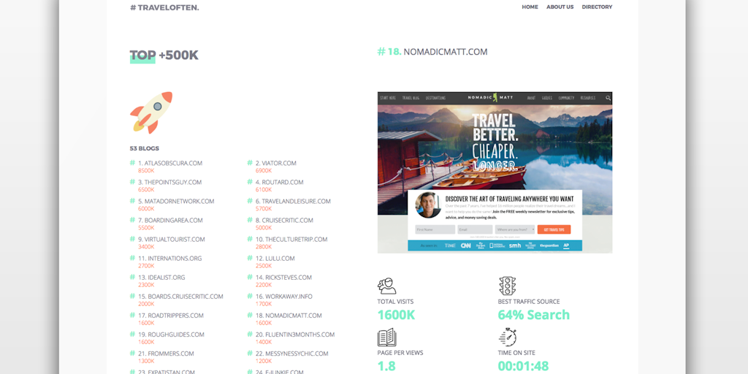748x374 pixels.
Task: Click the 64% Search traffic value
Action: click(534, 315)
